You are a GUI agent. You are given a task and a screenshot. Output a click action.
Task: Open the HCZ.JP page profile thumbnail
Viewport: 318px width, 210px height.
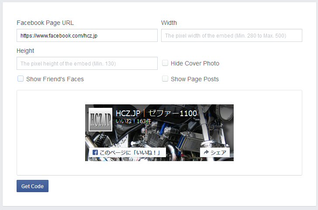point(100,120)
